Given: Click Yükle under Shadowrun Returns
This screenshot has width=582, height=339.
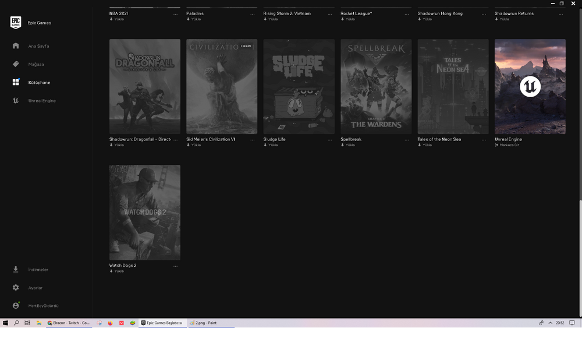Looking at the screenshot, I should pos(502,19).
